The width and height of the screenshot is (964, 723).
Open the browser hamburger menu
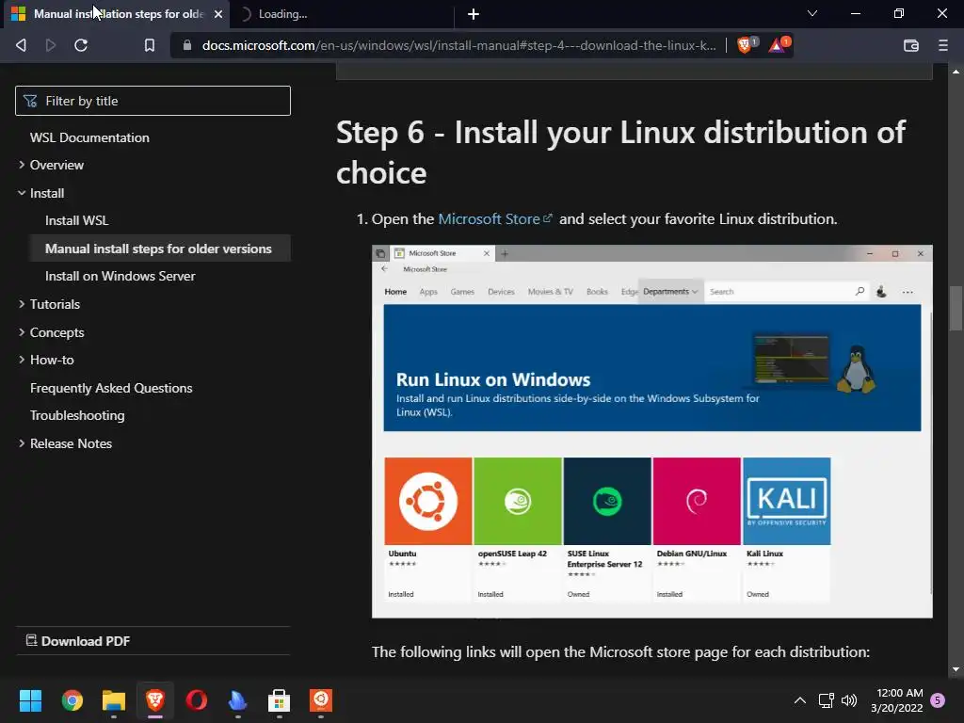coord(943,45)
